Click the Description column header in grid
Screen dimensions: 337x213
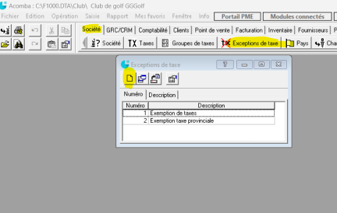click(211, 106)
